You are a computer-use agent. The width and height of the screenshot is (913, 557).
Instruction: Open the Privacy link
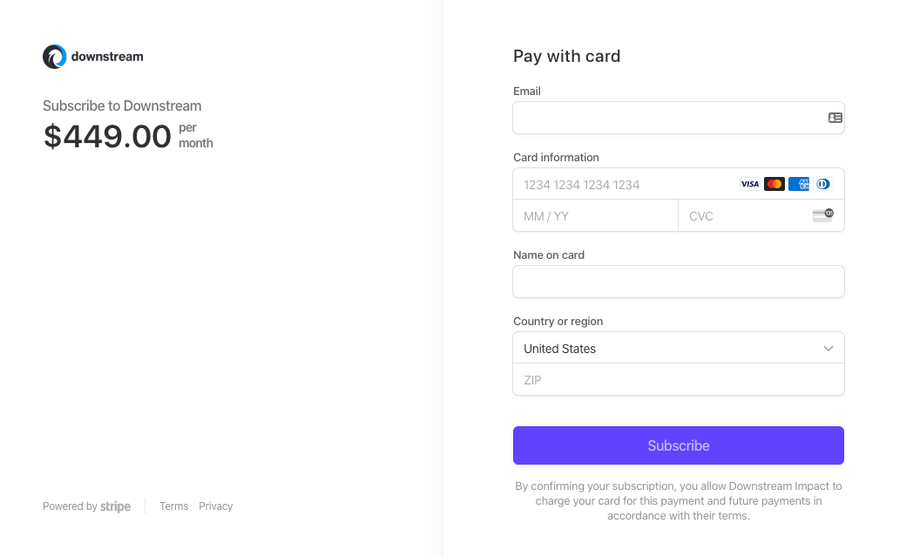(215, 506)
